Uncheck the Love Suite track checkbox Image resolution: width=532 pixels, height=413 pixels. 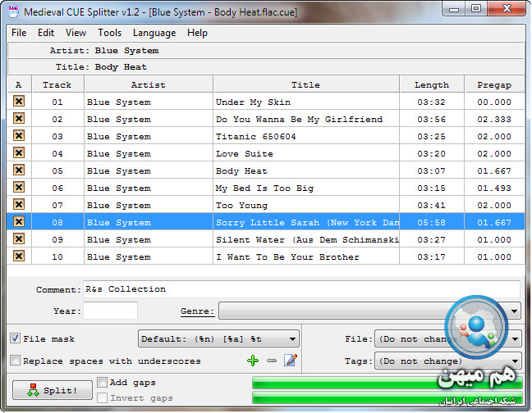(19, 152)
